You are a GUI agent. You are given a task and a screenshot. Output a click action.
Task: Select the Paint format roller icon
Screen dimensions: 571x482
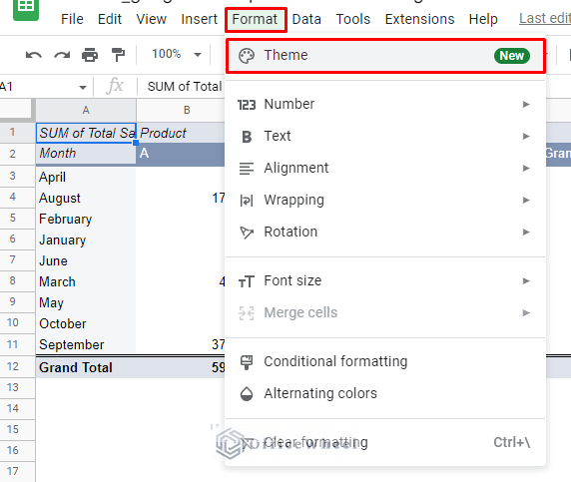point(118,55)
